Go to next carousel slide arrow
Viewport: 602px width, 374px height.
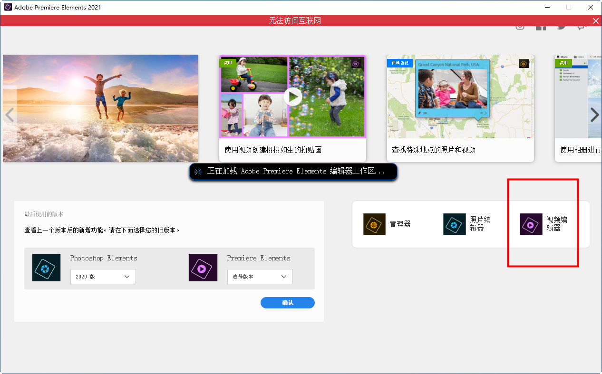(x=594, y=115)
